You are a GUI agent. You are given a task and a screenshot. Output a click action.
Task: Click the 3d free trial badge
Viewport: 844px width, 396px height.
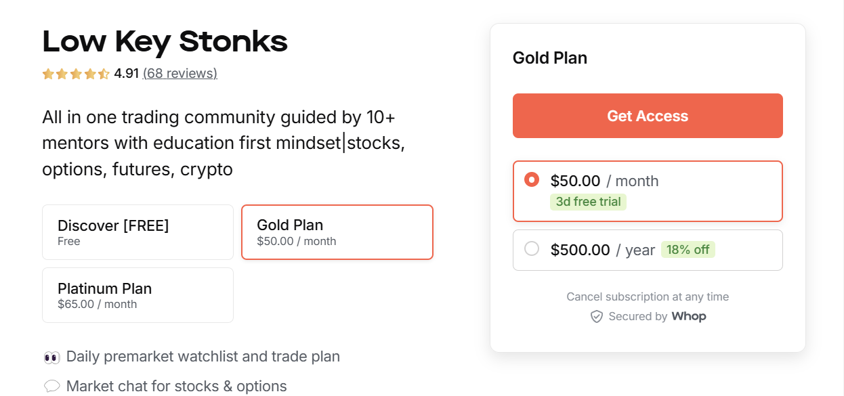pyautogui.click(x=588, y=201)
